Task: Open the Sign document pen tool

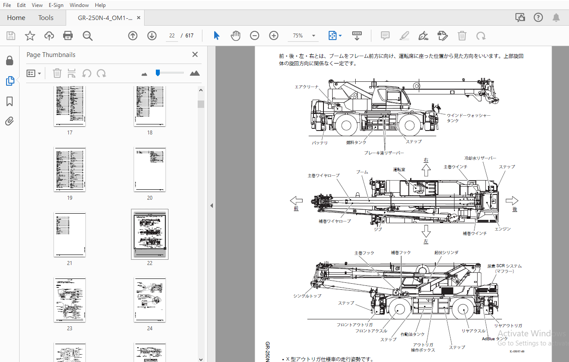Action: click(423, 36)
